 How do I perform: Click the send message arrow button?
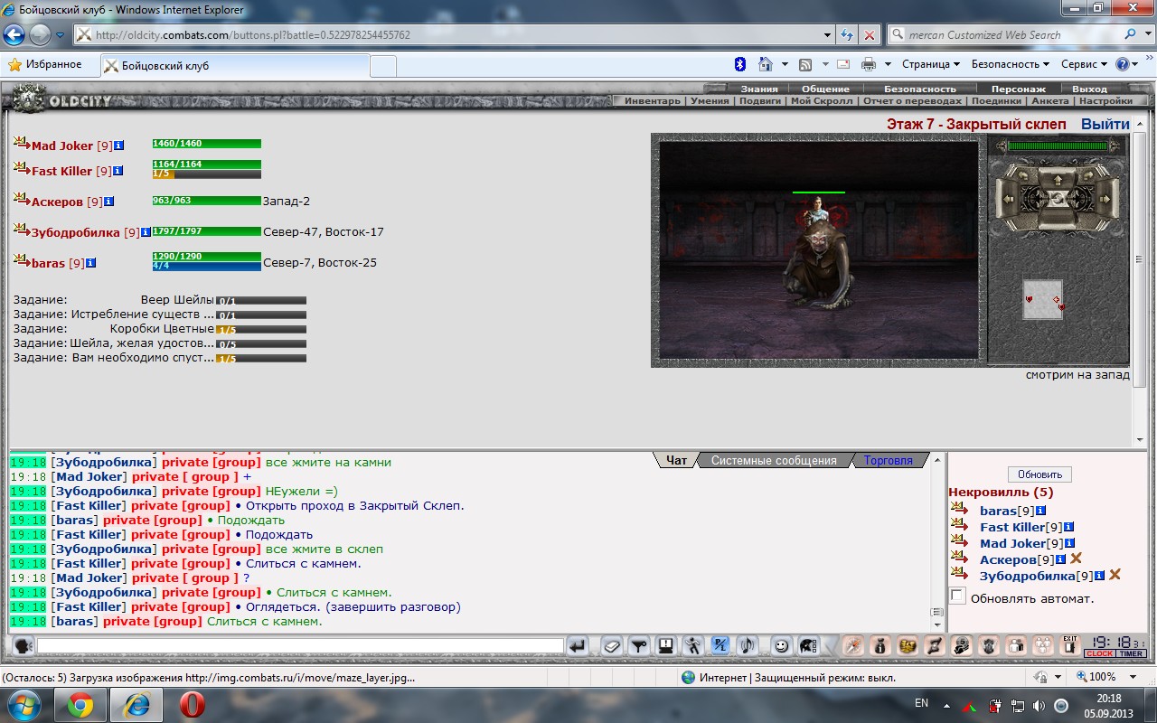click(578, 646)
